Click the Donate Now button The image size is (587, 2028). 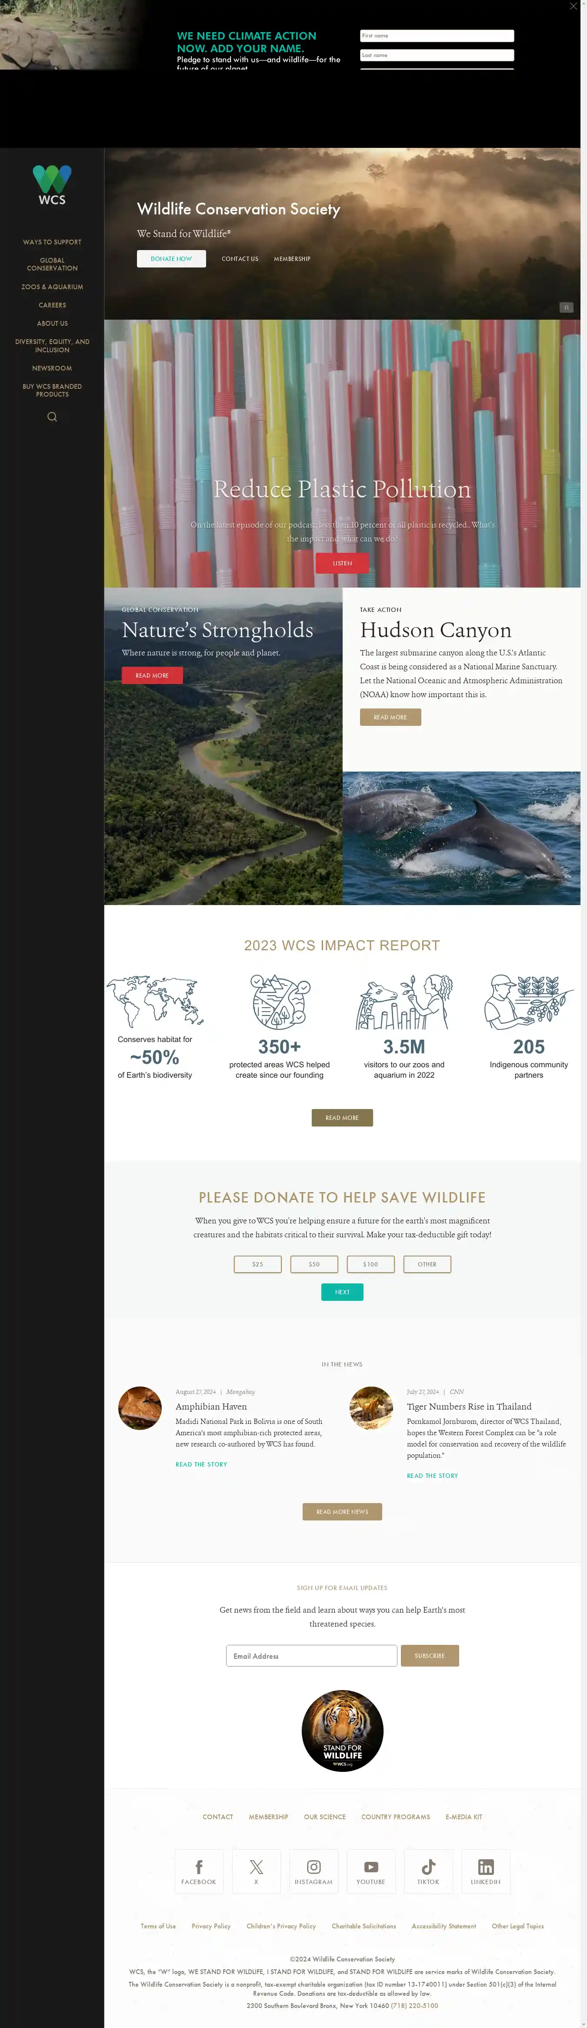(x=172, y=259)
